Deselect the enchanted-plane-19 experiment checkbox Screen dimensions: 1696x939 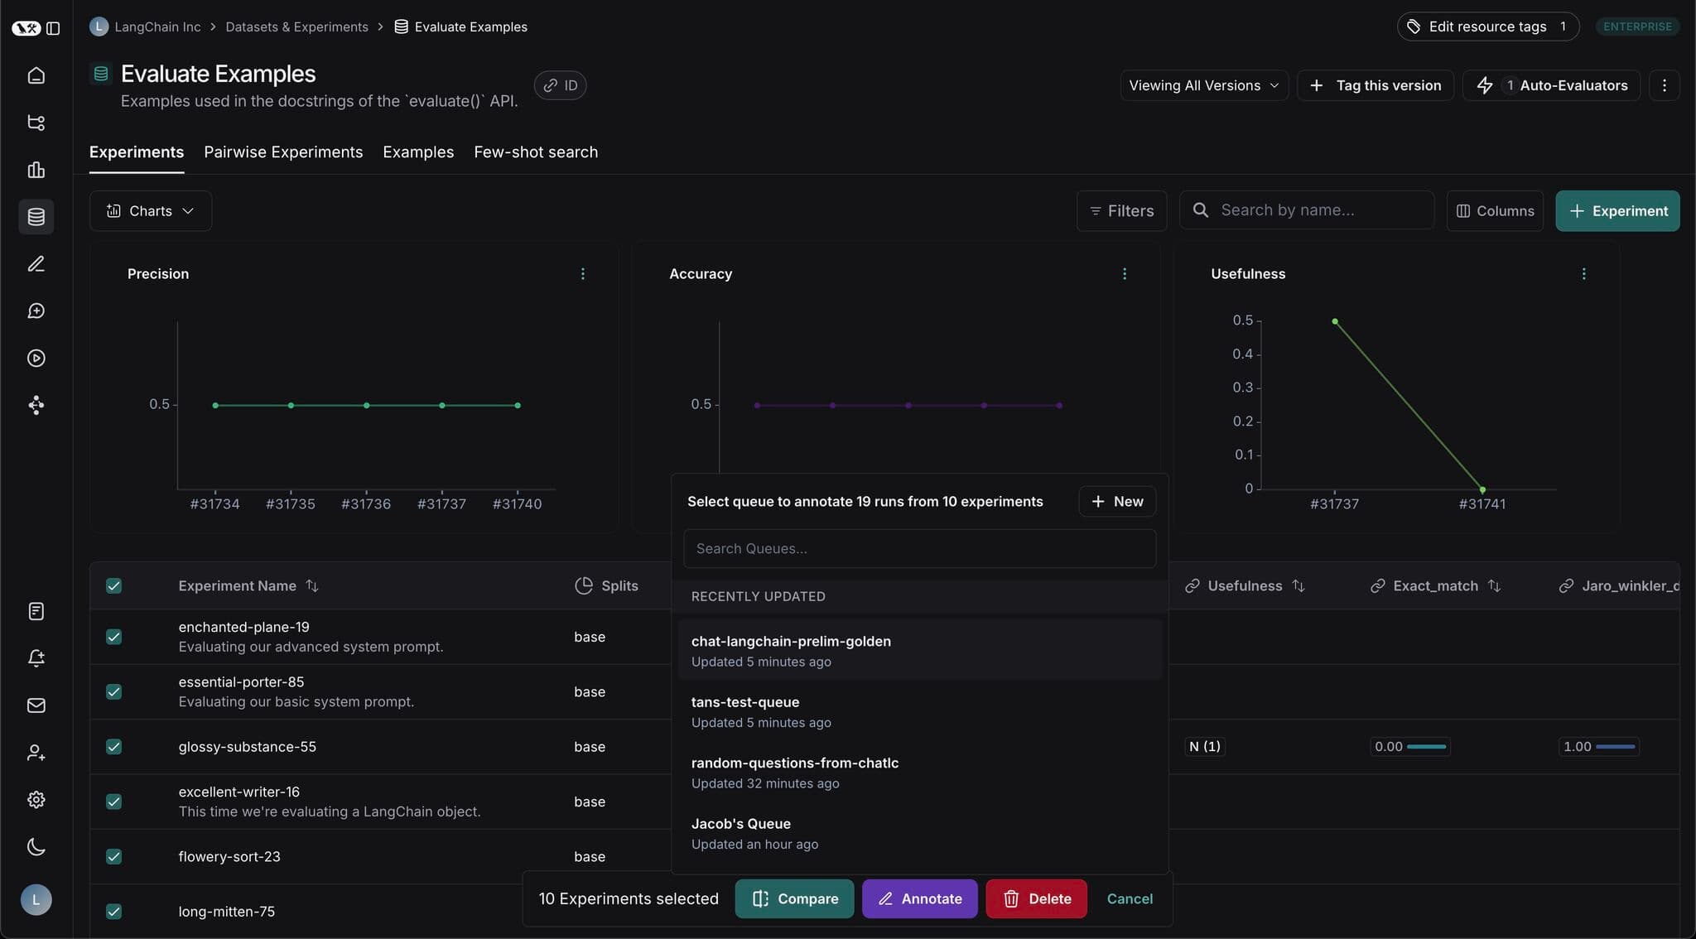pyautogui.click(x=113, y=637)
